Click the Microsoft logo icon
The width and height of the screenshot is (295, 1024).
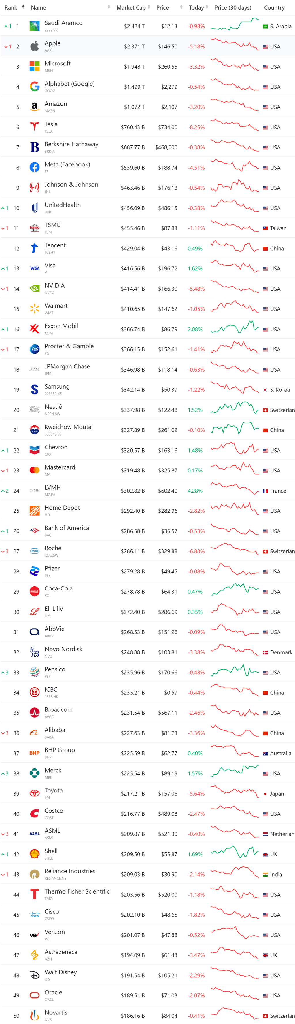click(x=35, y=66)
